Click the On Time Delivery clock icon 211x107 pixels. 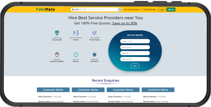pyautogui.click(x=76, y=55)
